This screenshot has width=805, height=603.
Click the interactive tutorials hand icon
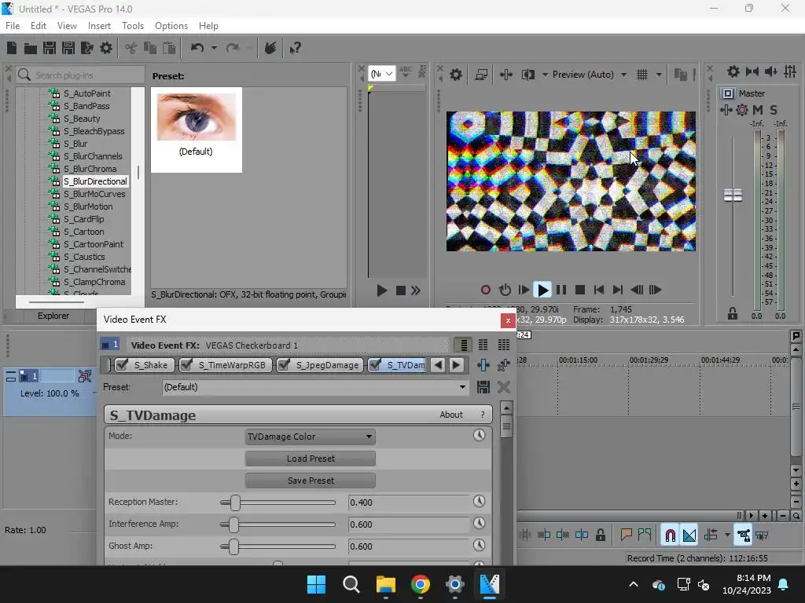270,48
